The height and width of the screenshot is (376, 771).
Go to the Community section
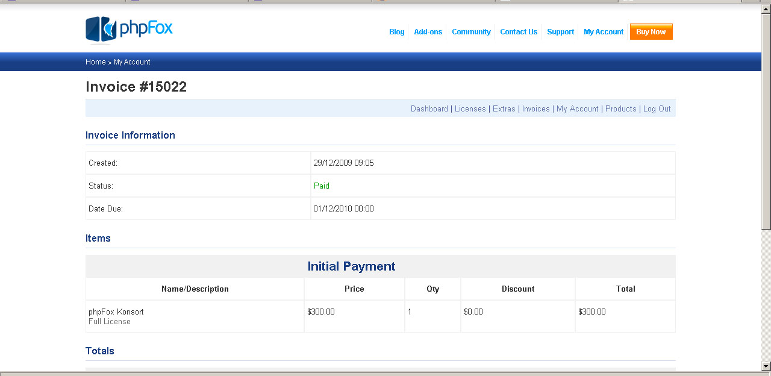click(471, 32)
